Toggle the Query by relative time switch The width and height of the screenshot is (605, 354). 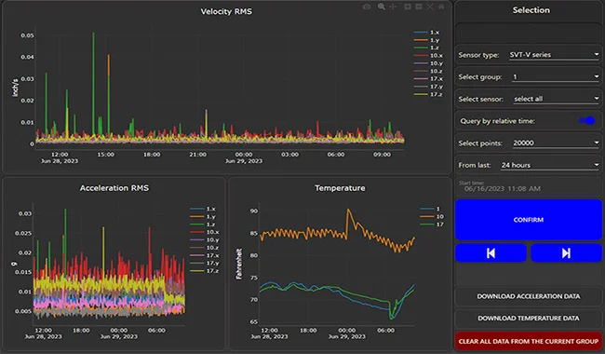click(x=586, y=121)
